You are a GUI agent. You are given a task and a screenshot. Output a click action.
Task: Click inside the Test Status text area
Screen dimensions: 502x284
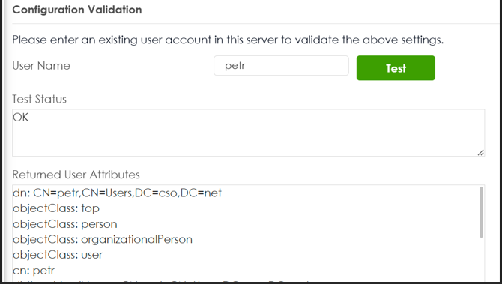pos(249,133)
